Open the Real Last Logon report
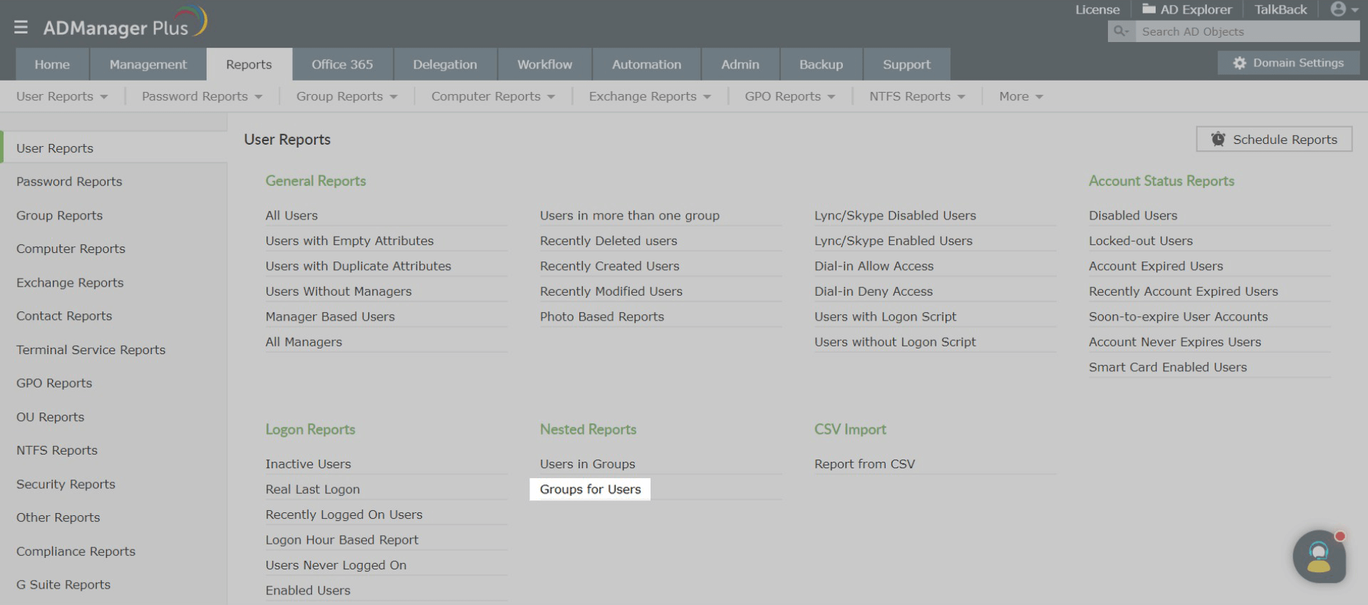1368x605 pixels. coord(313,490)
